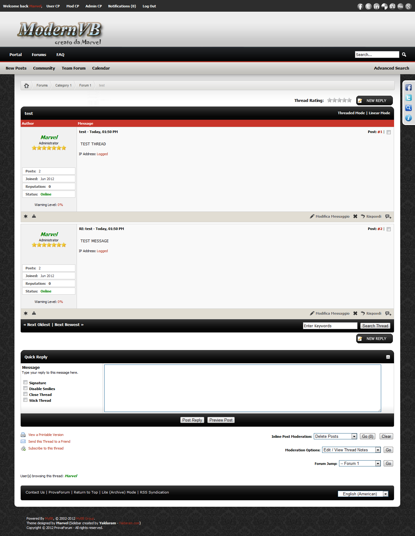The width and height of the screenshot is (415, 536).
Task: Collapse the Quick Reply panel
Action: pyautogui.click(x=388, y=357)
